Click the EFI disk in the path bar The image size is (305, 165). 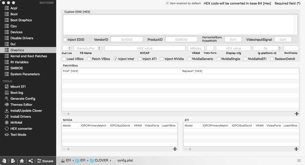point(66,160)
